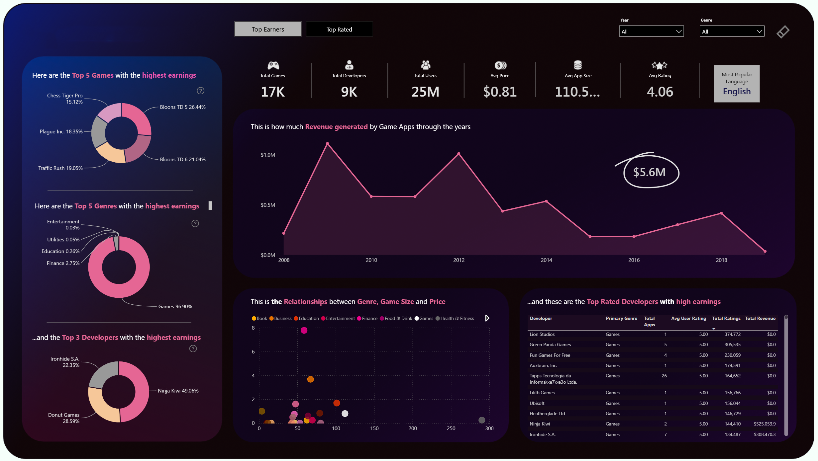
Task: Click the developers table vertical scrollbar
Action: pos(786,375)
